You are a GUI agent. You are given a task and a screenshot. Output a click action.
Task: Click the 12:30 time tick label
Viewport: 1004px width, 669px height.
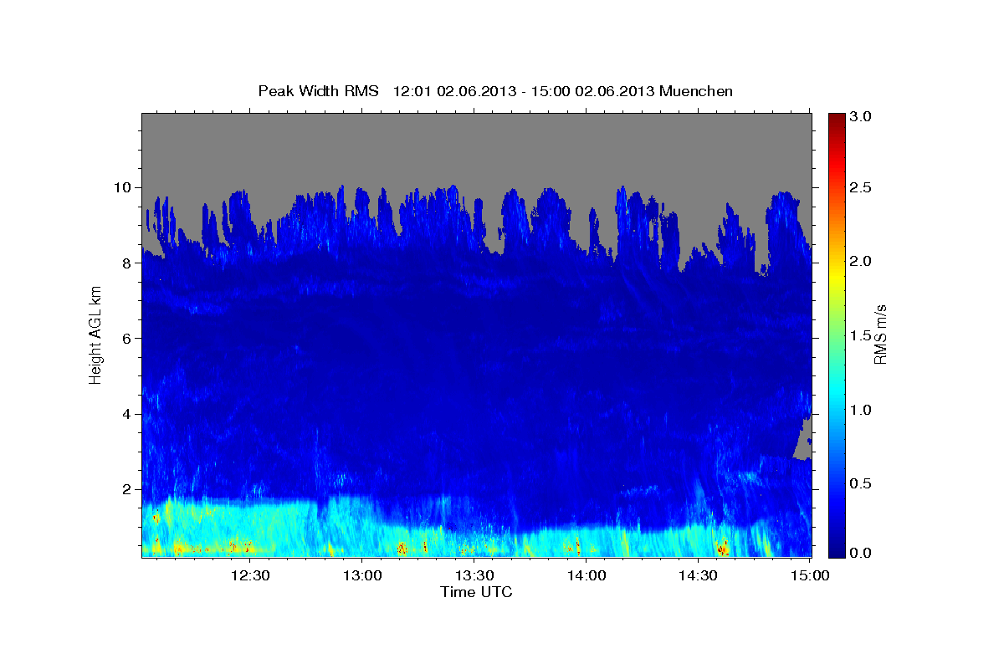coord(249,575)
